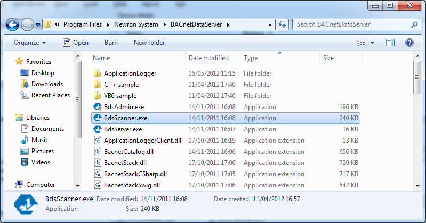
Task: Click the Burn toolbar button
Action: tap(111, 43)
